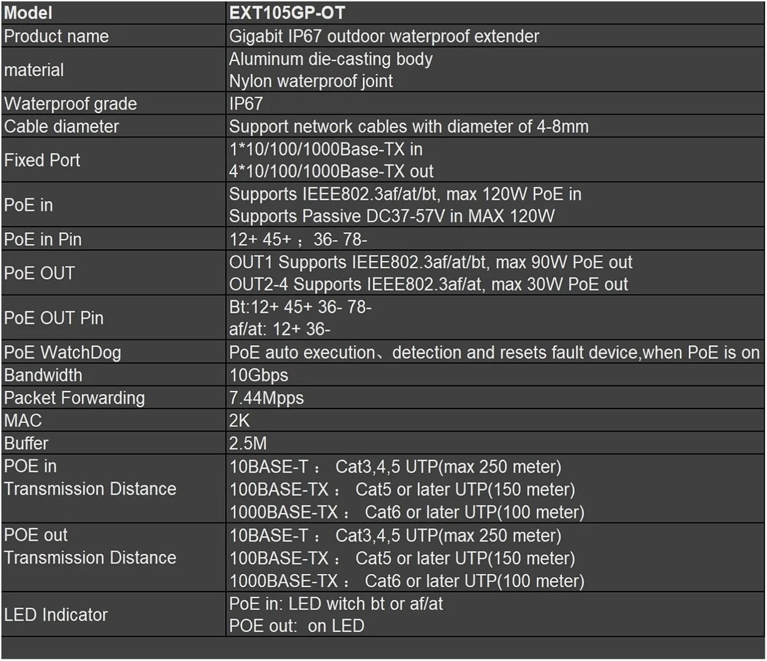
Task: Click the EXT105GP-OT model value
Action: [x=287, y=13]
